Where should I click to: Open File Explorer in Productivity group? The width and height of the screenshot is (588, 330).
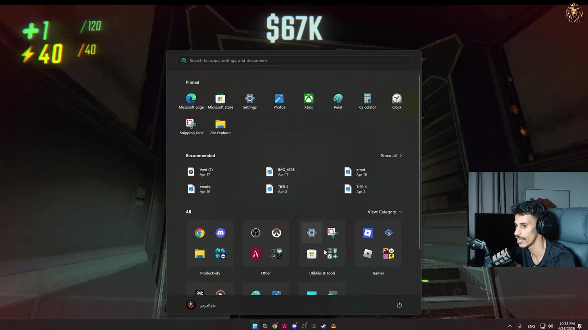[x=199, y=254]
